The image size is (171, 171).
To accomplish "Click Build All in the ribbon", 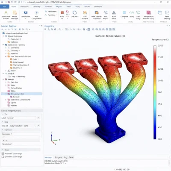I will pyautogui.click(x=62, y=15).
